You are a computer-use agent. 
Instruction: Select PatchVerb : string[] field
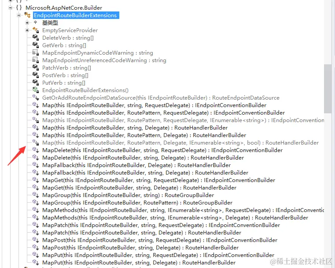66,68
